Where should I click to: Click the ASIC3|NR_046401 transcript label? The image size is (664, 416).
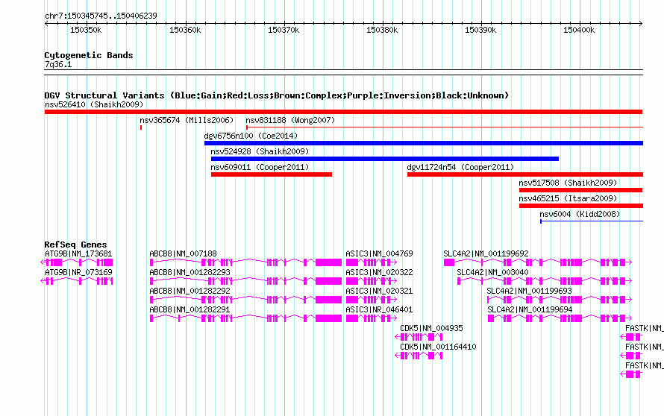tap(380, 309)
